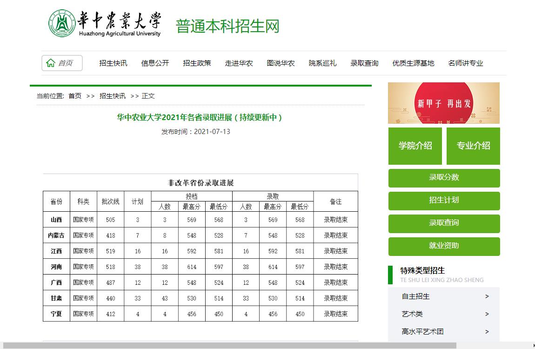Open the 院系巡礼 menu item
535x349 pixels.
(x=322, y=63)
